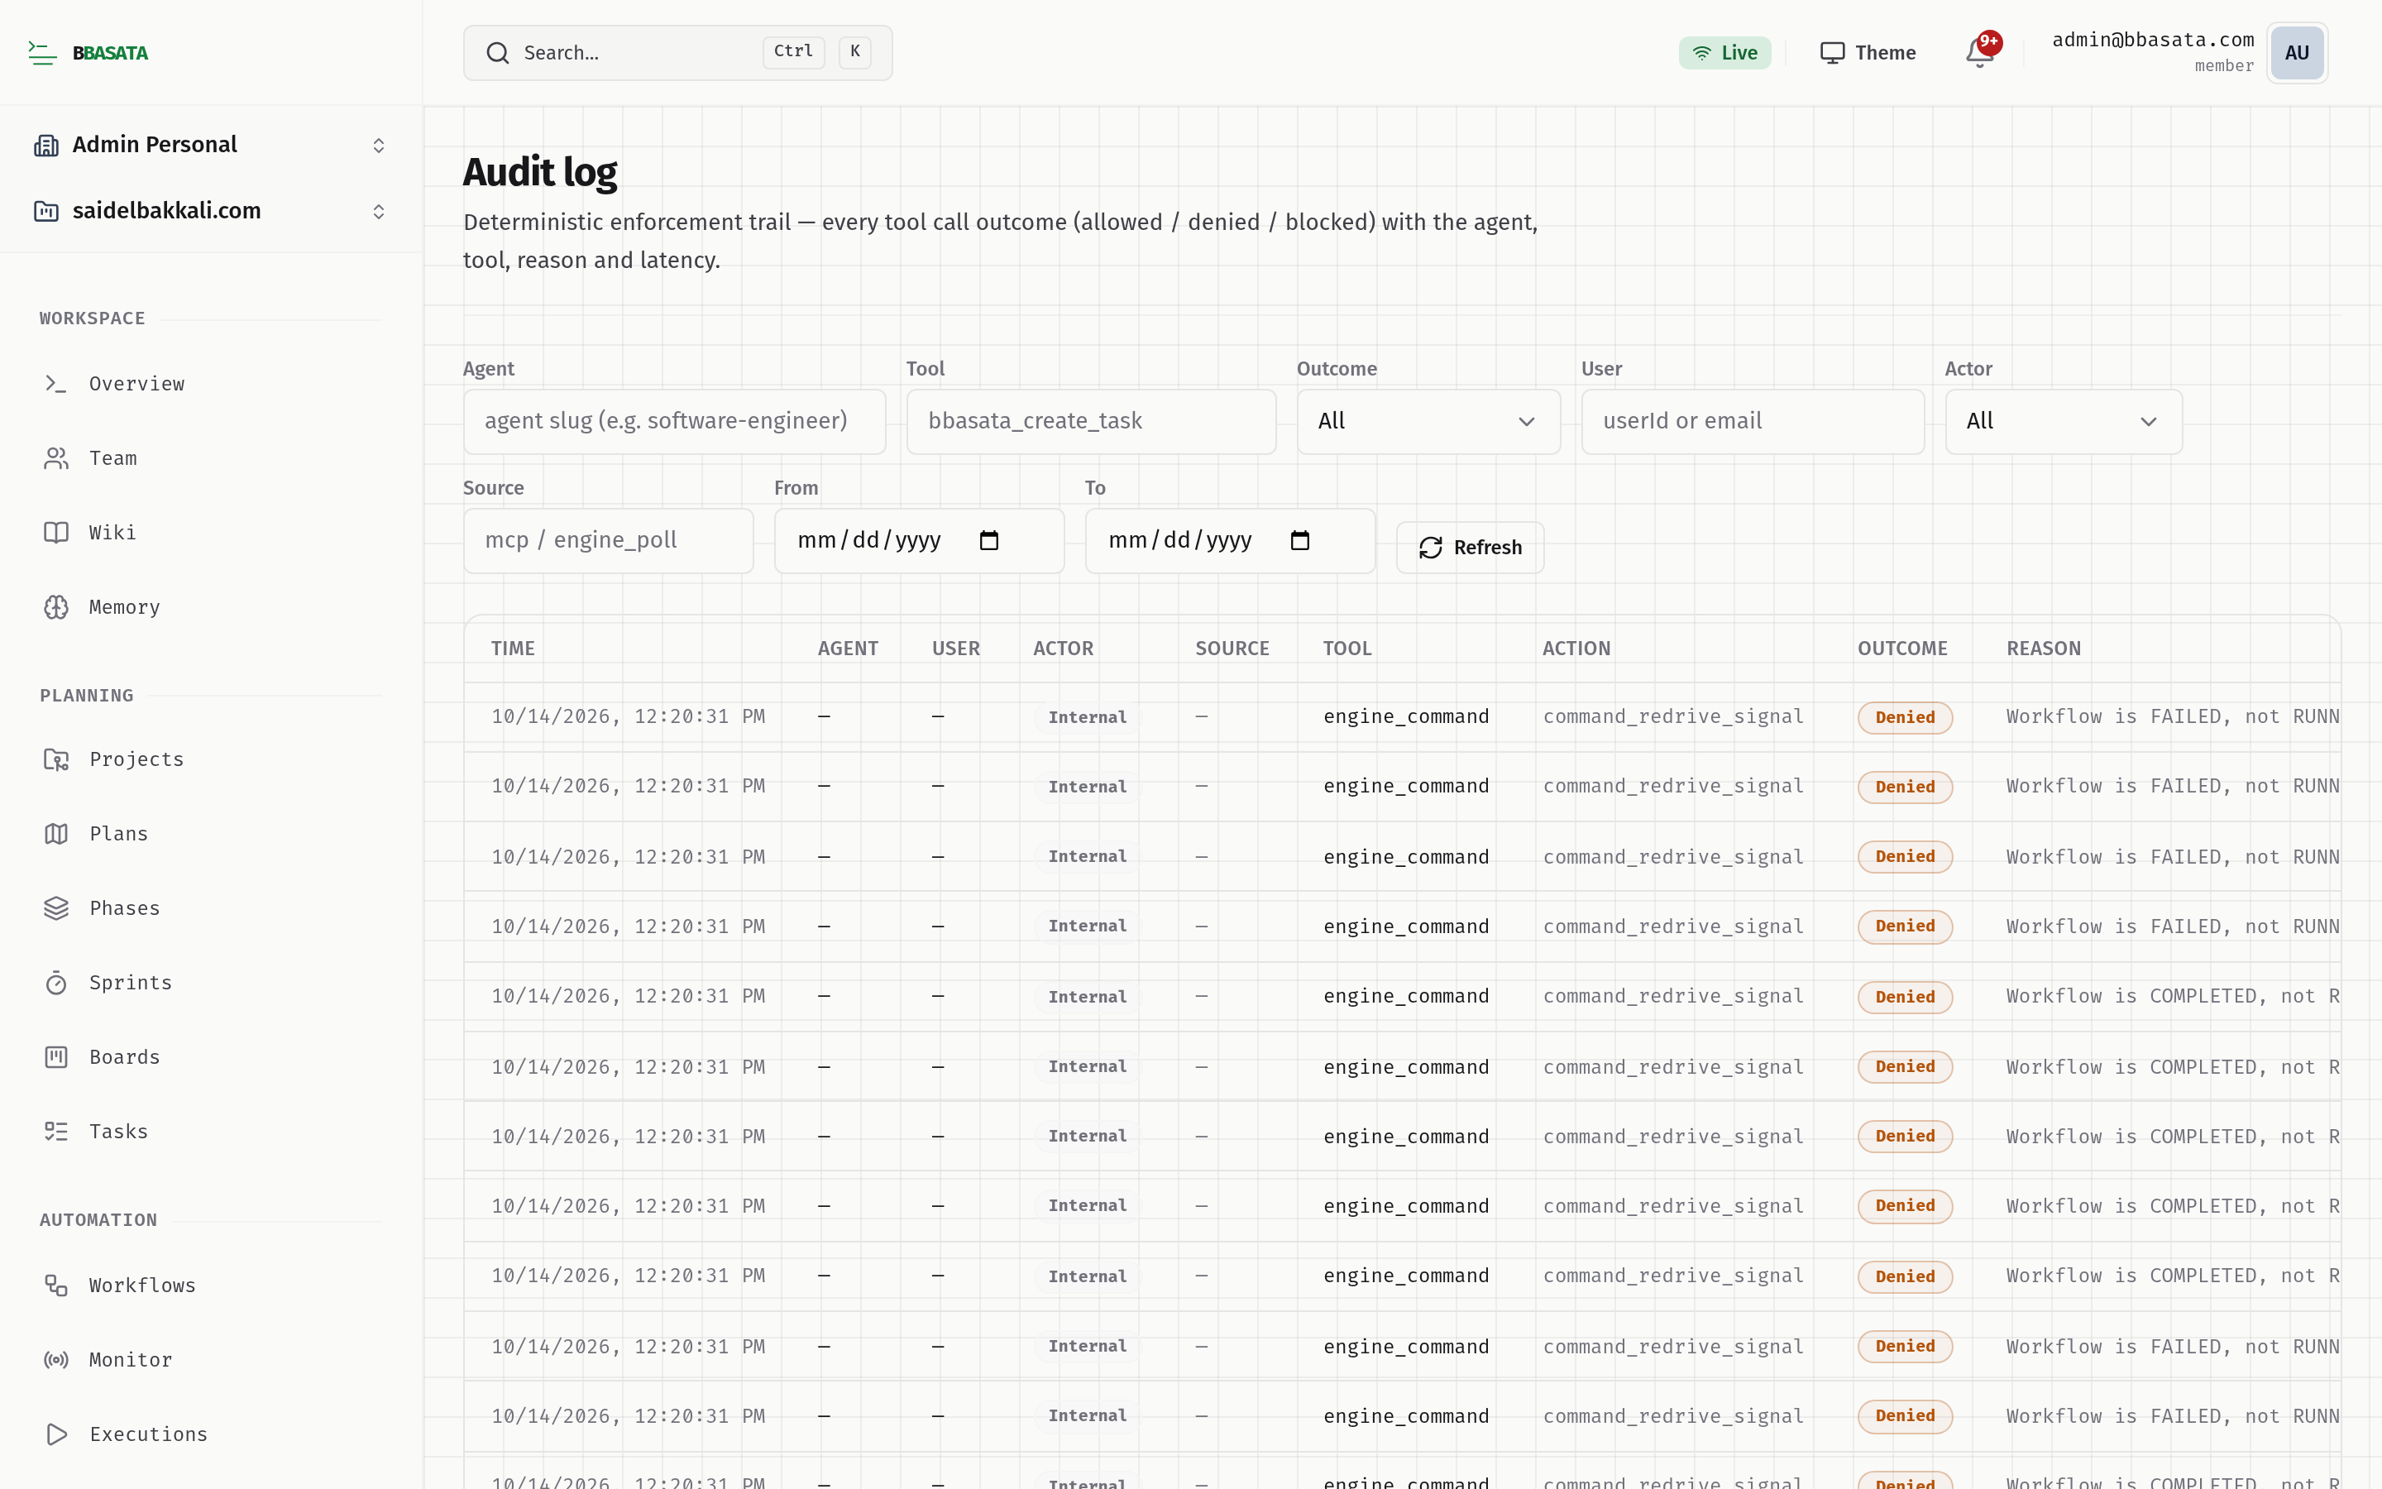Click the BBASATA logo icon
The image size is (2382, 1489).
click(x=42, y=53)
